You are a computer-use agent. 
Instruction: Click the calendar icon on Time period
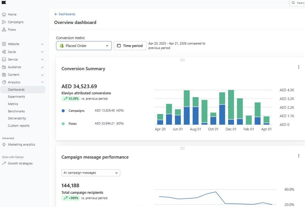[119, 46]
